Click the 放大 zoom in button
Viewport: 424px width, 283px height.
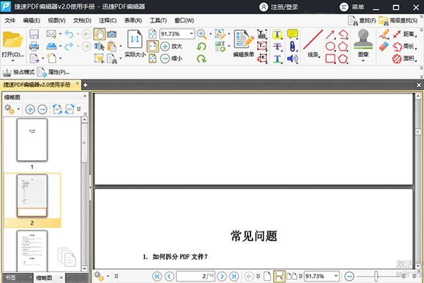[x=171, y=46]
